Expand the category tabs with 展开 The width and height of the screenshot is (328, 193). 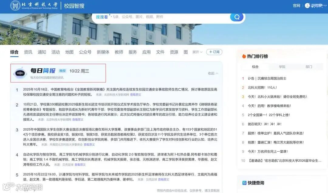click(x=197, y=52)
